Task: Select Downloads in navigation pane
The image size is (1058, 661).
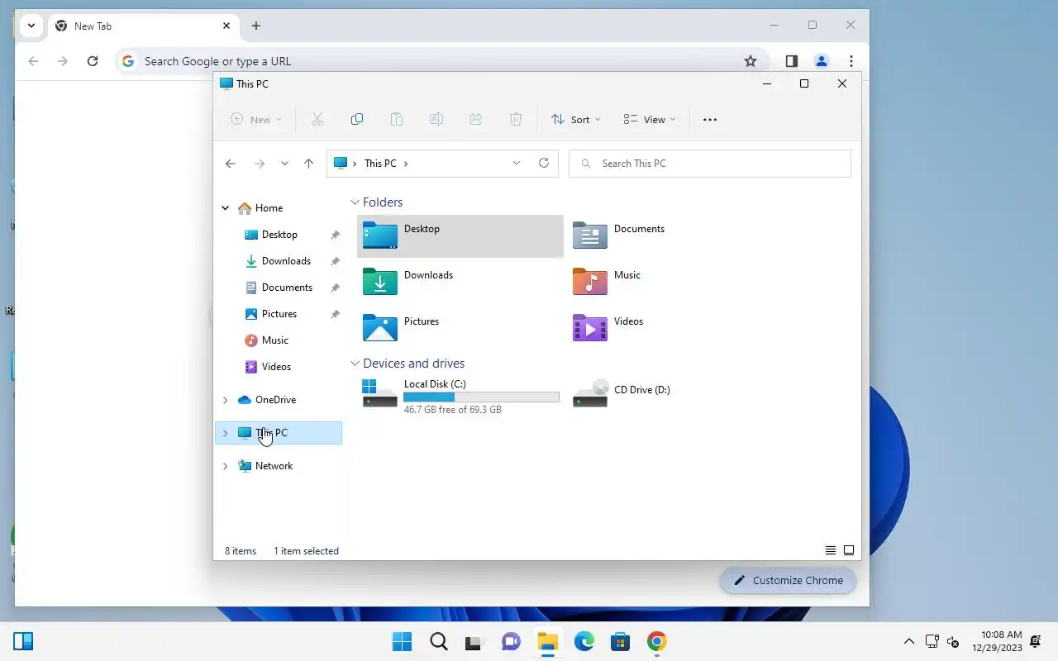Action: point(279,261)
